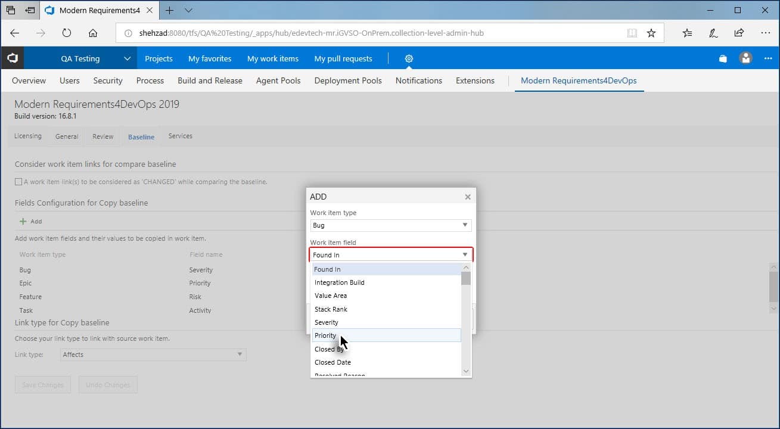Open the Security admin tab

click(108, 80)
